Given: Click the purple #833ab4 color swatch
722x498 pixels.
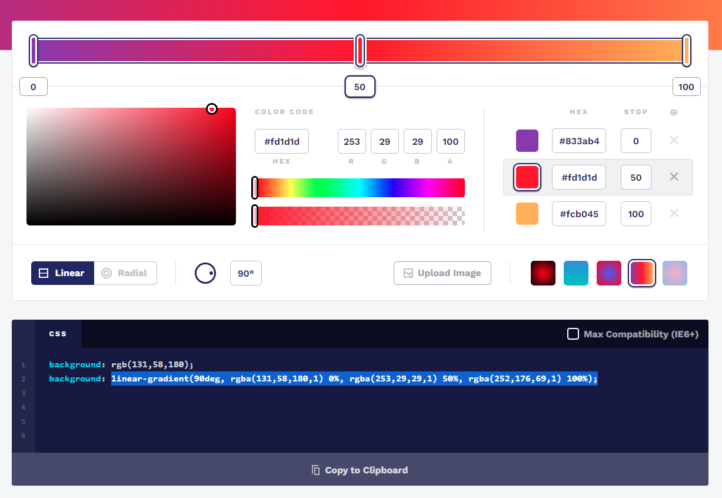Looking at the screenshot, I should point(527,141).
